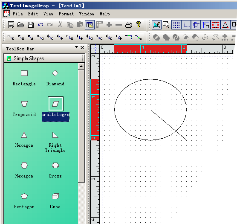Image resolution: width=237 pixels, height=224 pixels.
Task: Close the ToolBox Bar panel
Action: click(x=82, y=48)
